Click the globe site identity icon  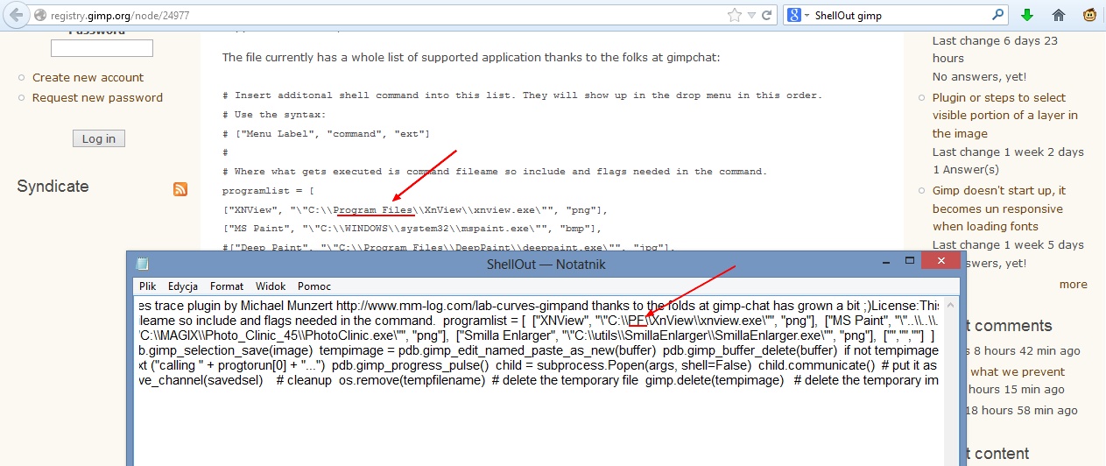tap(39, 16)
